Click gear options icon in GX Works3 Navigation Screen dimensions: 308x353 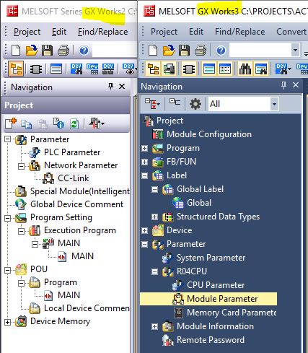tap(195, 104)
